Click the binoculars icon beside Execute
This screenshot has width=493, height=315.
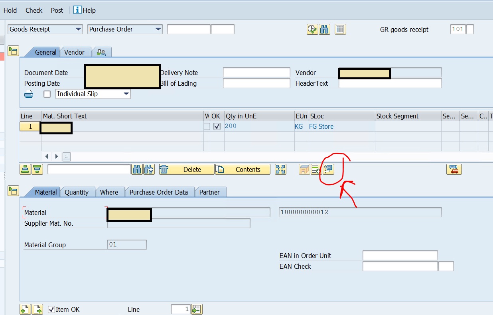click(324, 29)
